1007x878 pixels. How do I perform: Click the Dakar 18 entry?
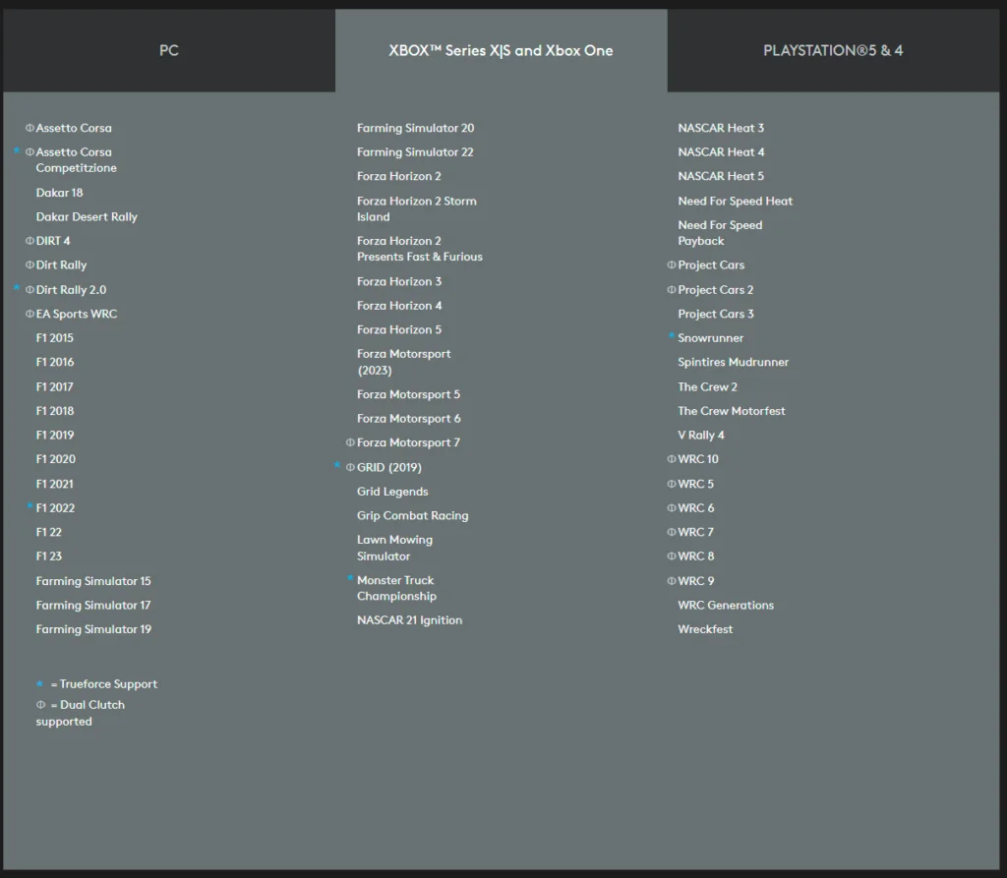[x=60, y=193]
